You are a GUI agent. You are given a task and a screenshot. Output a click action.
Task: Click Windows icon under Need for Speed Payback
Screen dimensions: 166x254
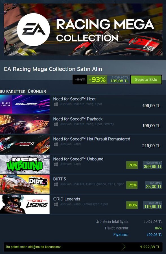pyautogui.click(x=56, y=124)
